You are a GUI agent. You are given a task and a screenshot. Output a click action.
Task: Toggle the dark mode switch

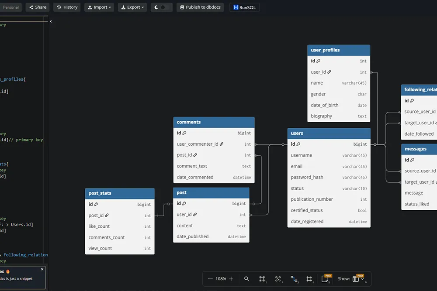click(x=161, y=7)
